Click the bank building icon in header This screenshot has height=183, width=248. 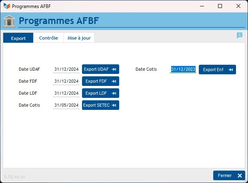pos(9,21)
